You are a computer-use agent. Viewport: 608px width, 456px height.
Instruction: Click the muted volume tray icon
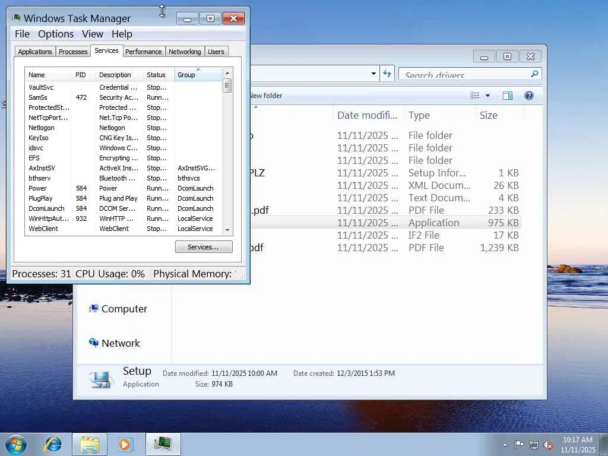pyautogui.click(x=548, y=445)
